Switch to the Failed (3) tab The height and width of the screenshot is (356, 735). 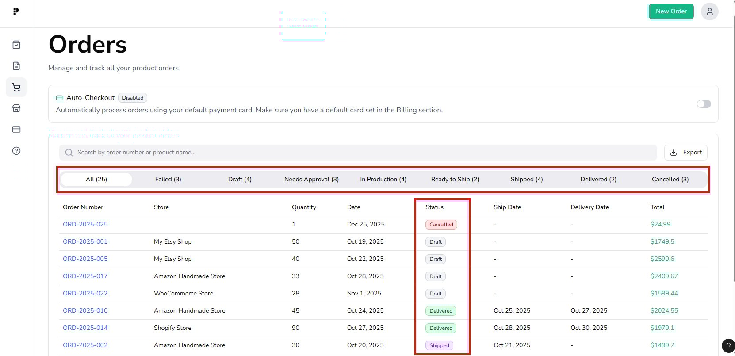[x=168, y=179]
